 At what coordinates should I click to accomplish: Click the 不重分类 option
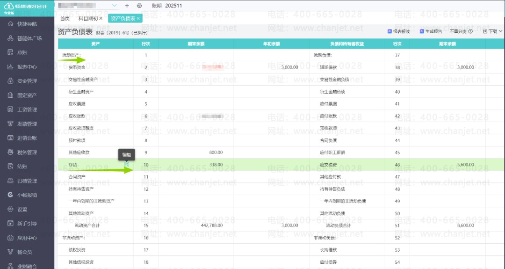(458, 31)
